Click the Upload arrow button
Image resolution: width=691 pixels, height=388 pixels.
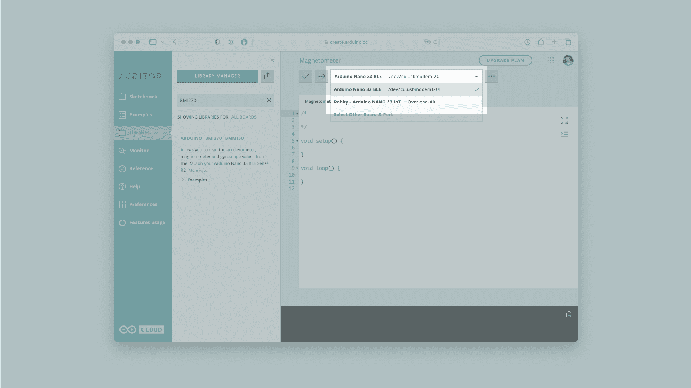(321, 76)
